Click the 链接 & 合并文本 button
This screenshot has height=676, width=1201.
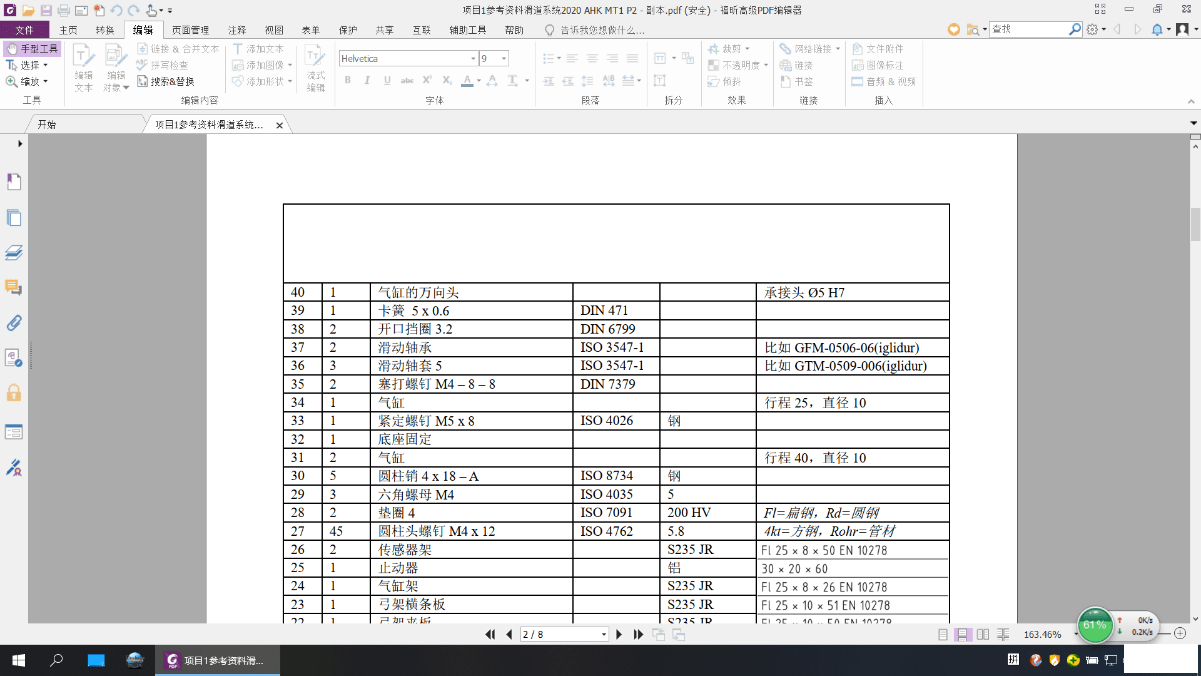point(178,49)
